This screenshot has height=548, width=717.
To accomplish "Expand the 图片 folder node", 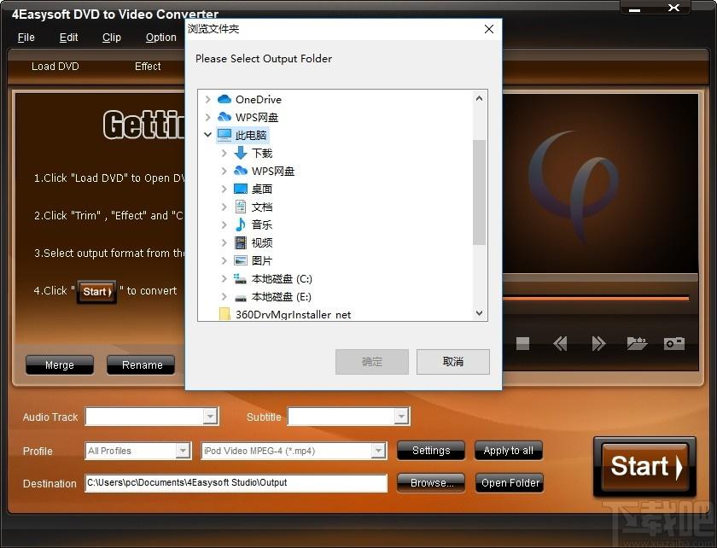I will click(224, 260).
